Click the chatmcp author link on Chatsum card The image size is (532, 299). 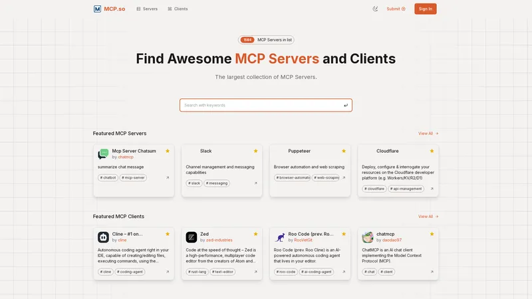pos(126,157)
